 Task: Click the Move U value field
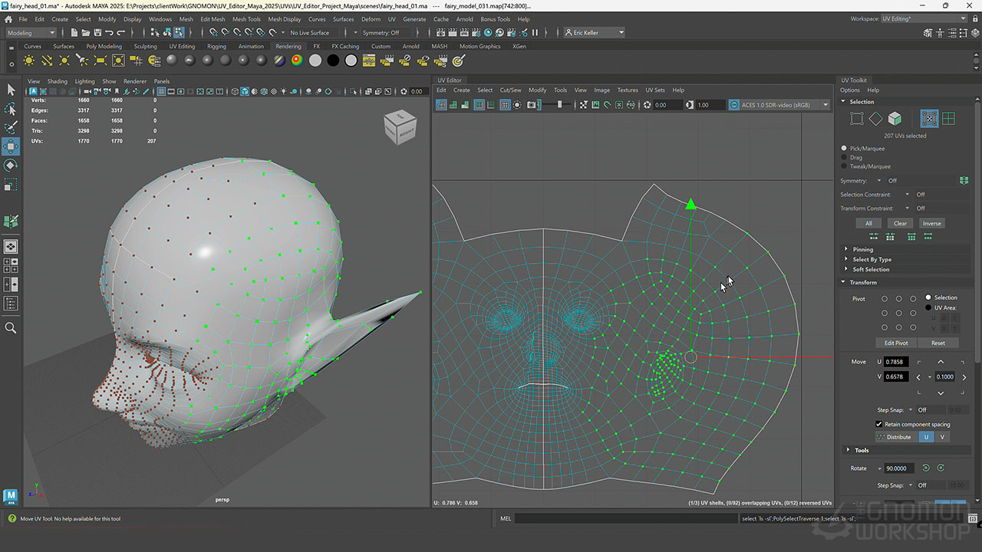pos(896,362)
